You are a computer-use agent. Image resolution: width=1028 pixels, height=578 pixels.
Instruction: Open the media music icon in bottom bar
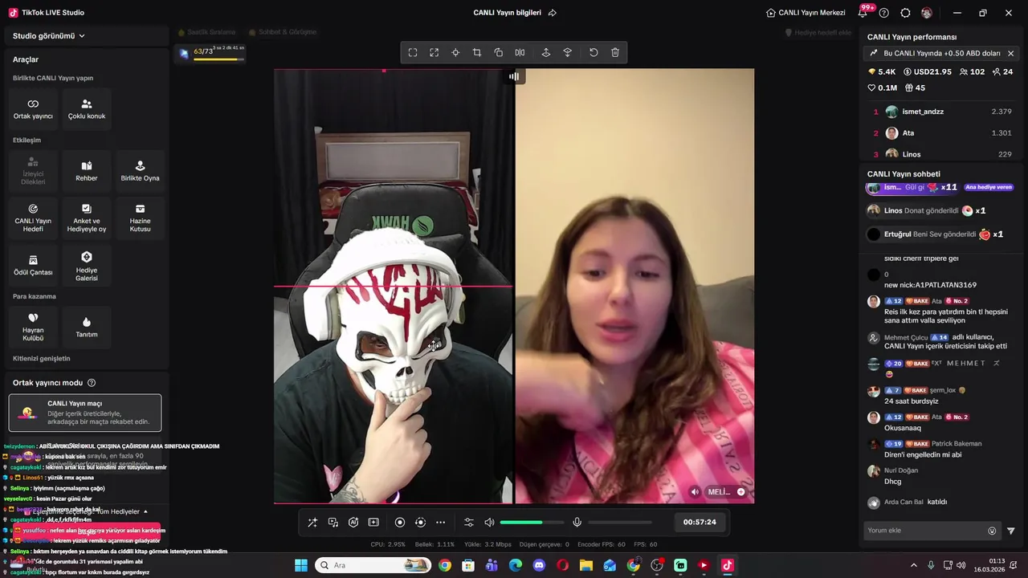(333, 523)
